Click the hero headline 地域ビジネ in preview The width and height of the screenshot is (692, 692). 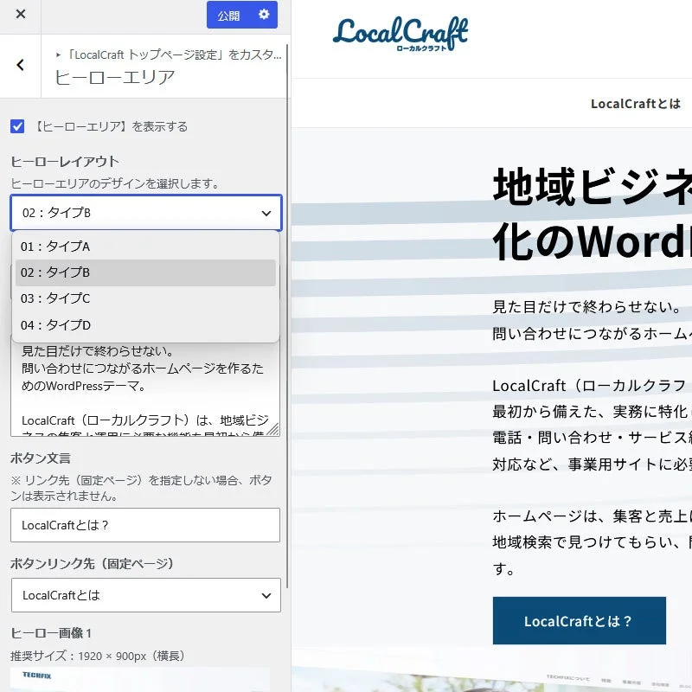click(593, 187)
